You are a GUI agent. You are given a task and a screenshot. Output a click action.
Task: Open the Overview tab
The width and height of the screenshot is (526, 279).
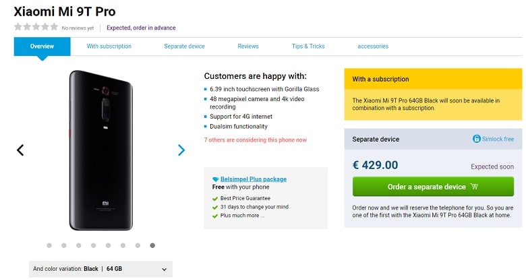pos(42,46)
